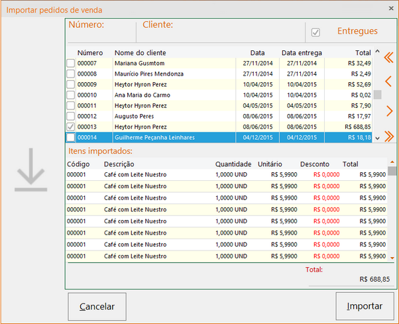
Task: Click total R$ 52,69 cell
Action: pos(359,84)
